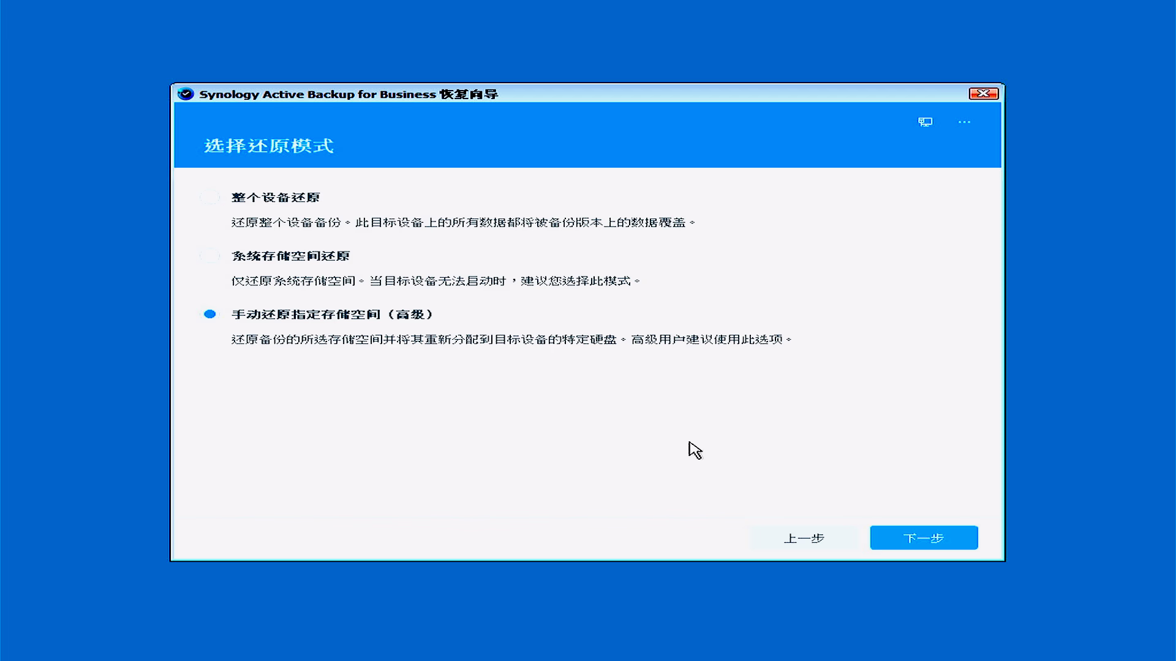This screenshot has width=1176, height=661.
Task: Click the 系统存储空间还原 option label
Action: (x=290, y=256)
